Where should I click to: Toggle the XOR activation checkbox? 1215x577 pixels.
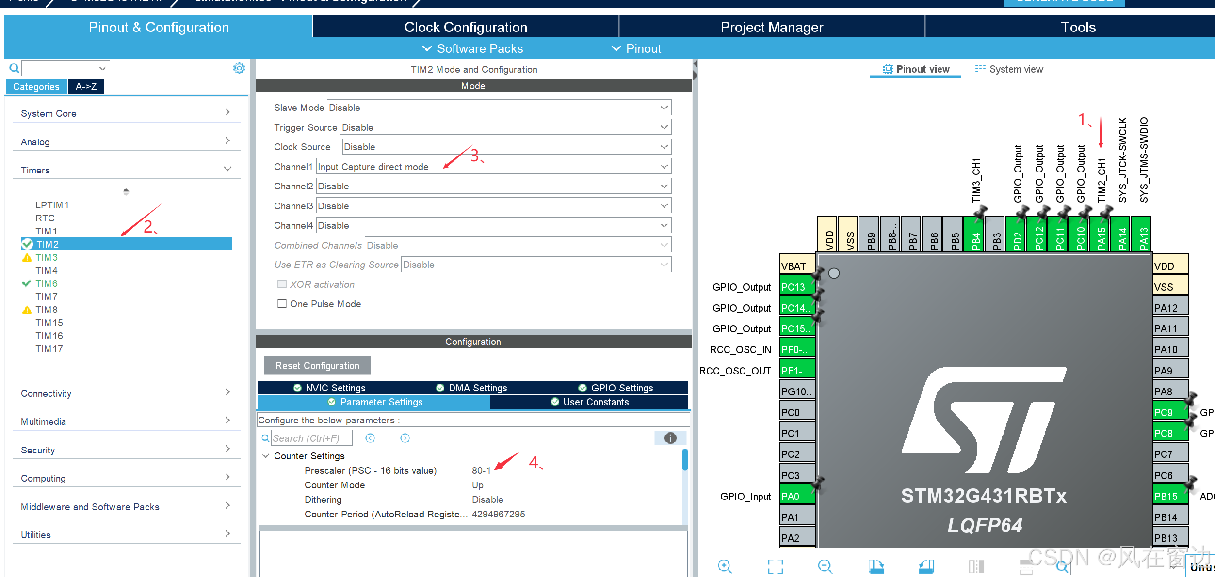pos(282,284)
